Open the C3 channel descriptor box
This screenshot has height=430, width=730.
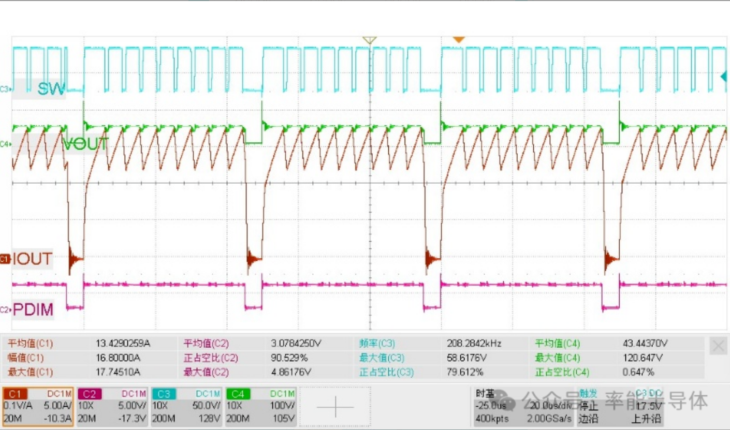pyautogui.click(x=186, y=406)
